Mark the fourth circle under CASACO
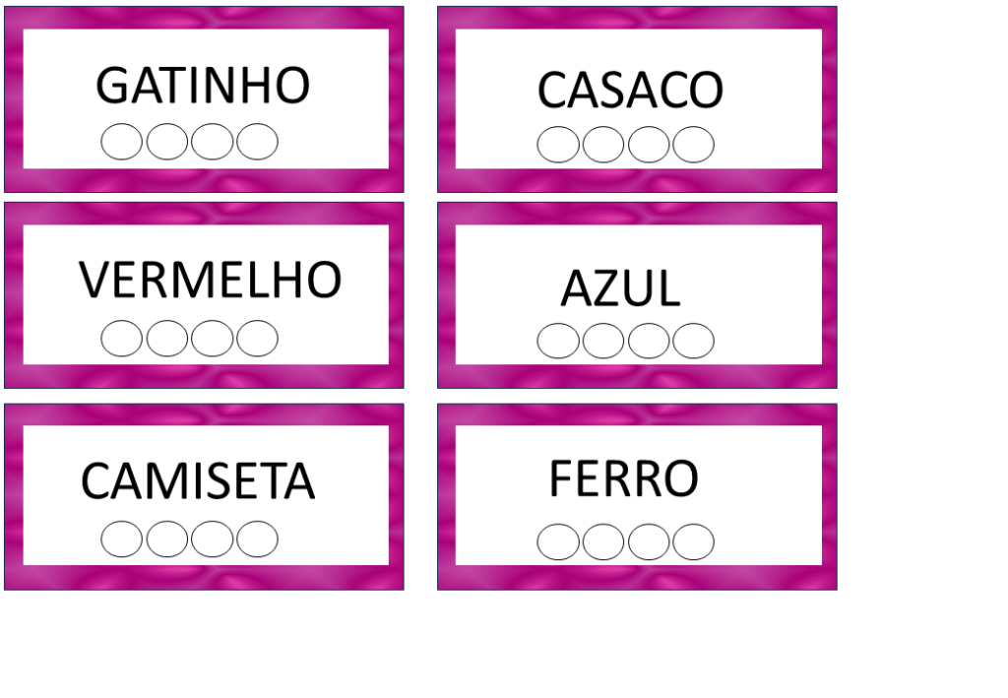This screenshot has width=1008, height=698. tap(693, 145)
